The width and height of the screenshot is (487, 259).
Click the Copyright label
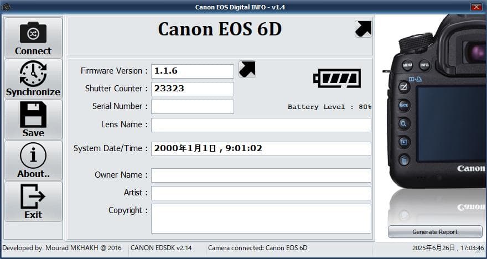click(x=128, y=211)
